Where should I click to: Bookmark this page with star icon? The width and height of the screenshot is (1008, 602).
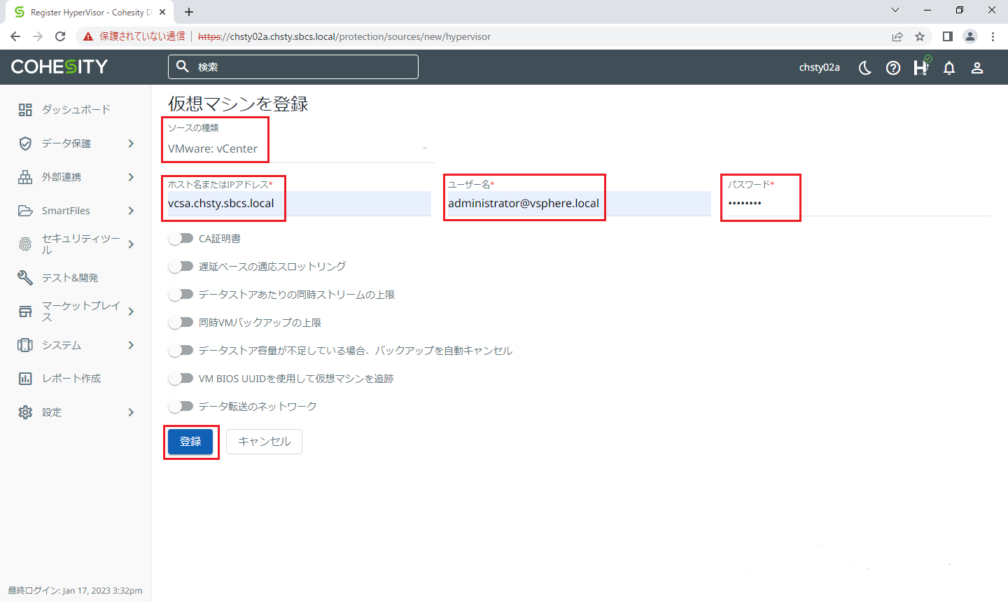[x=920, y=36]
